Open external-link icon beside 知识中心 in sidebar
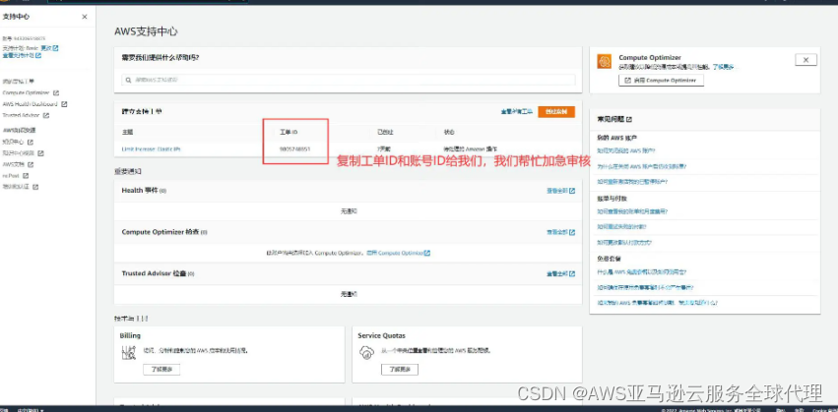Image resolution: width=838 pixels, height=412 pixels. click(31, 143)
